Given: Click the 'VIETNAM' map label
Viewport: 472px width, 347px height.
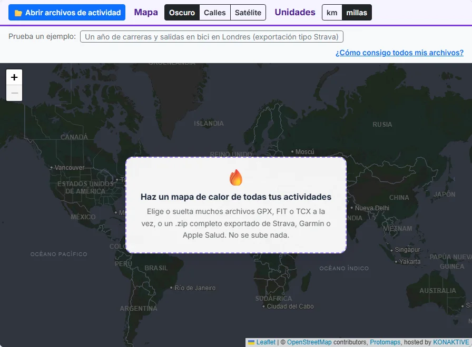Looking at the screenshot, I should coord(397,229).
